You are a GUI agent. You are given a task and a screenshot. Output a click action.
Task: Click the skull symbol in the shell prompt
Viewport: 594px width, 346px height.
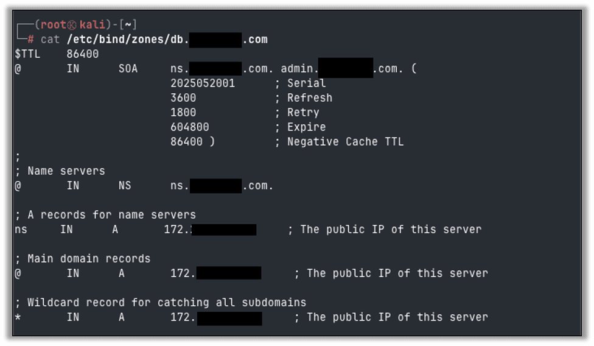point(72,25)
